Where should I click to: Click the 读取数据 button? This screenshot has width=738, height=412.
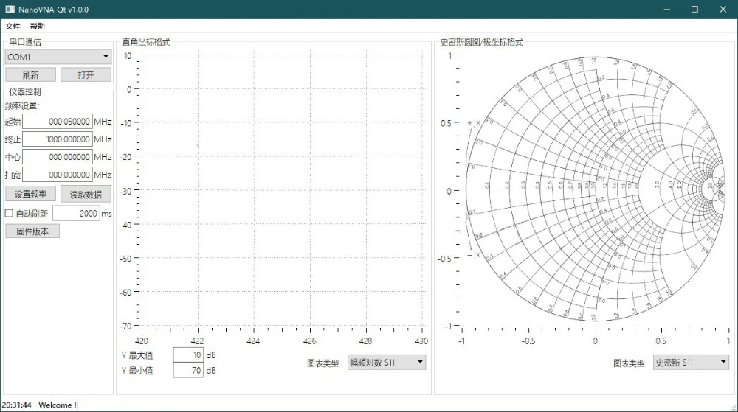[x=86, y=194]
